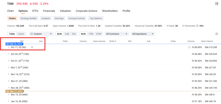The image size is (221, 104).
Task: Open the All Expirations dropdown
Action: (x=143, y=34)
